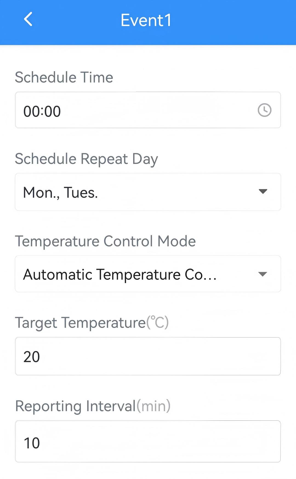Click empty area right of value 20

click(164, 356)
